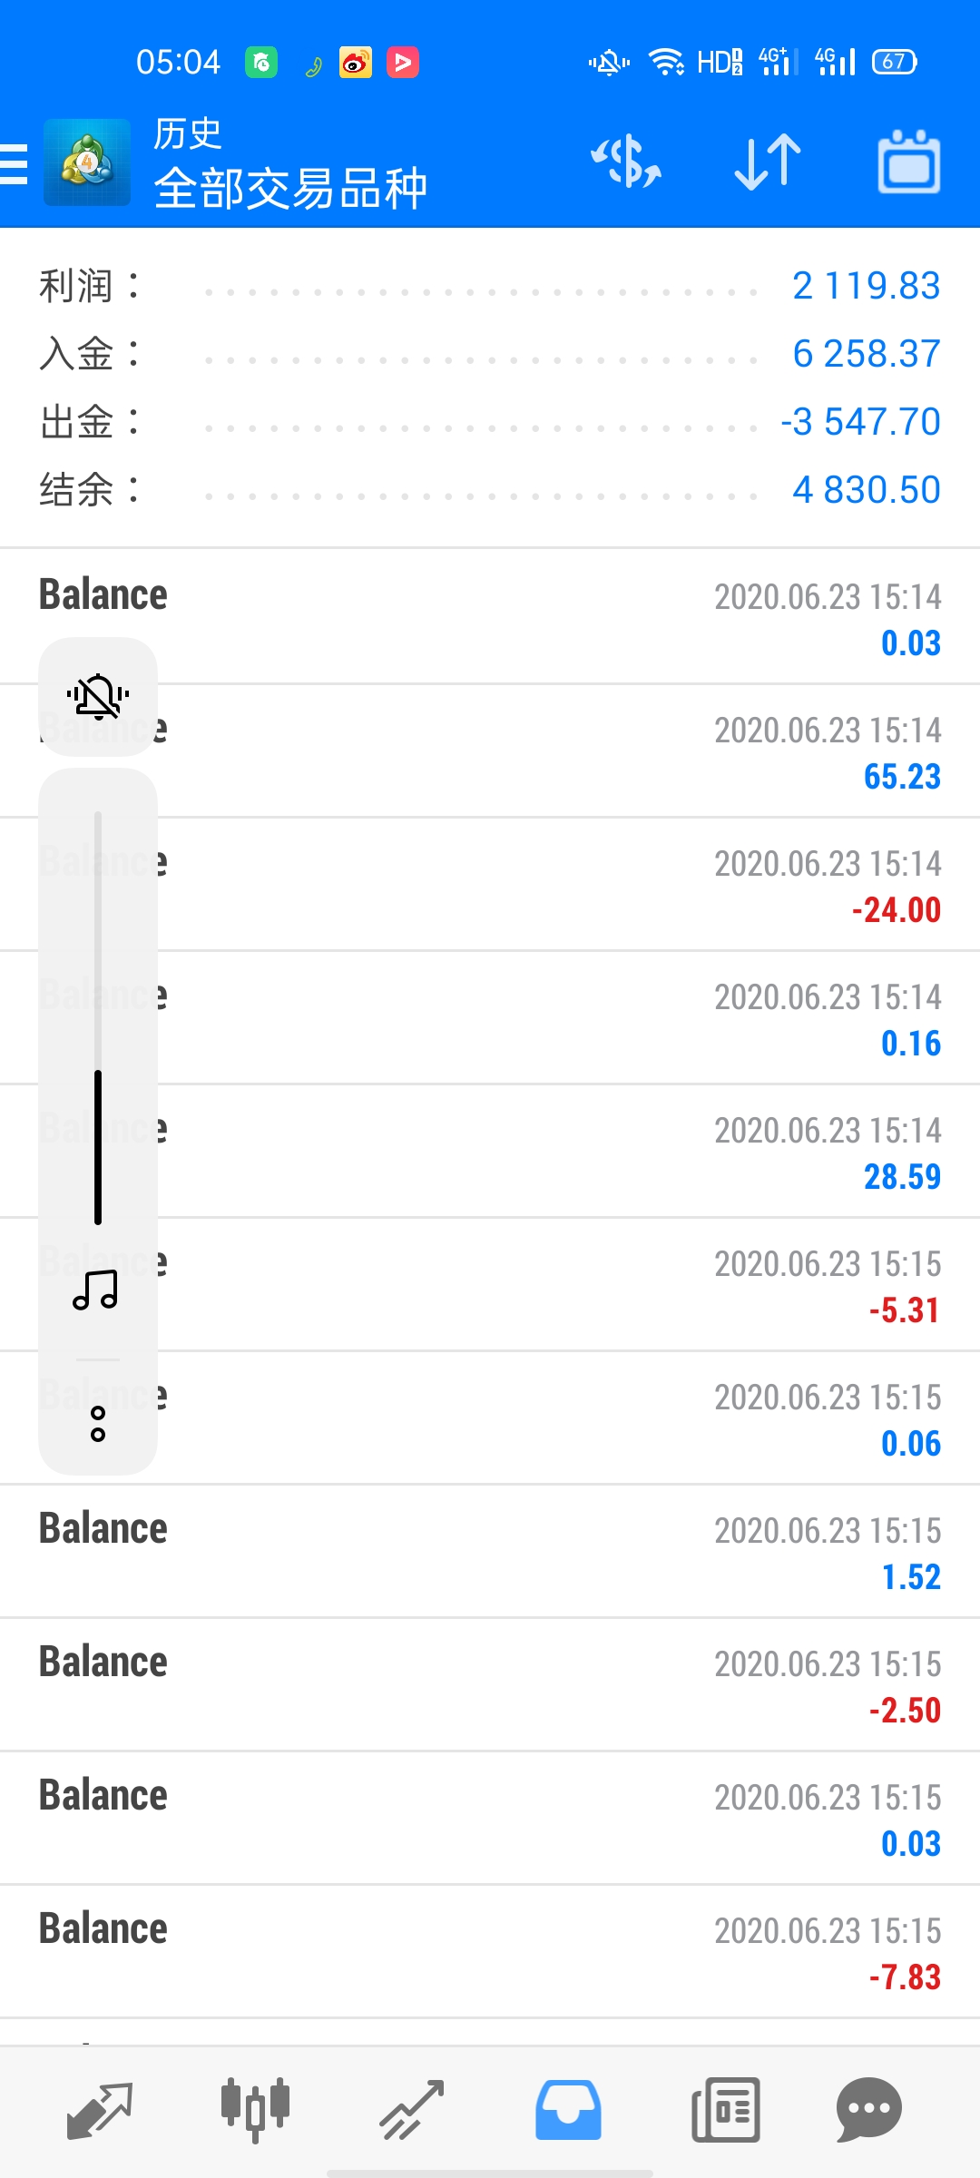
Task: Open sort order arrows icon
Action: tap(768, 162)
